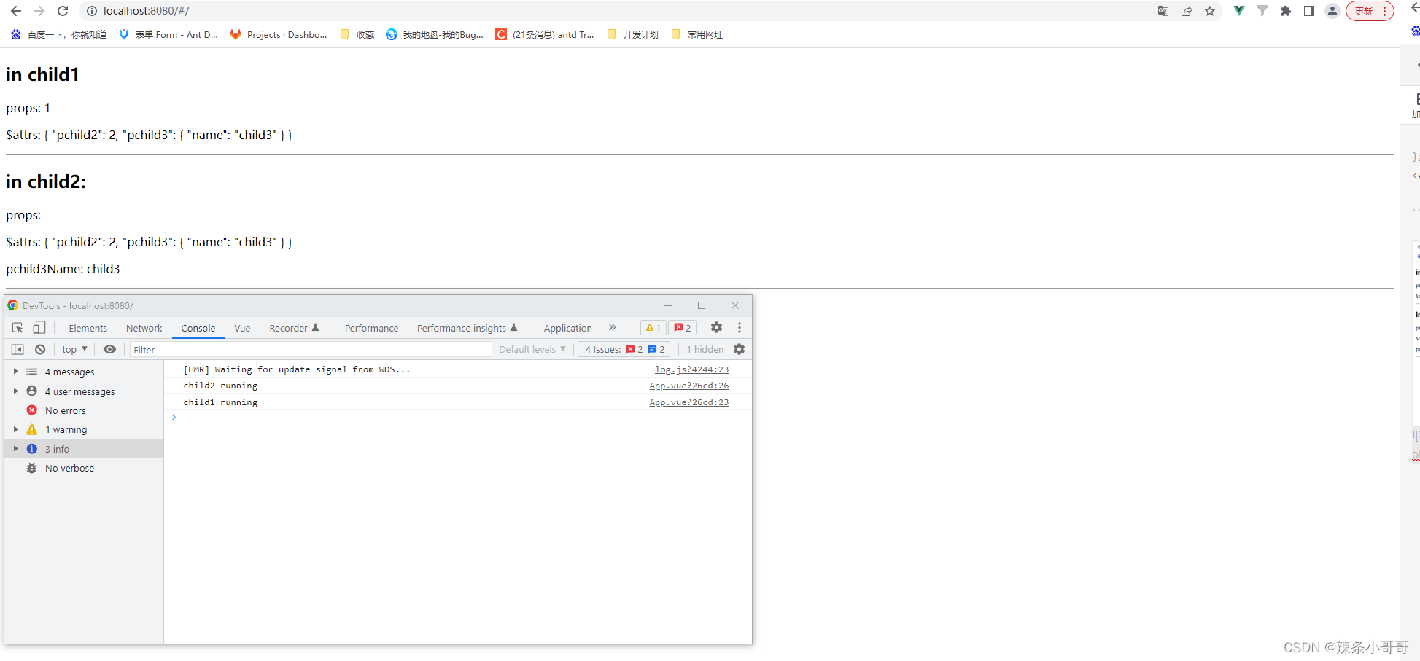Open 百度一下 bookmark
This screenshot has height=661, width=1420.
[58, 34]
